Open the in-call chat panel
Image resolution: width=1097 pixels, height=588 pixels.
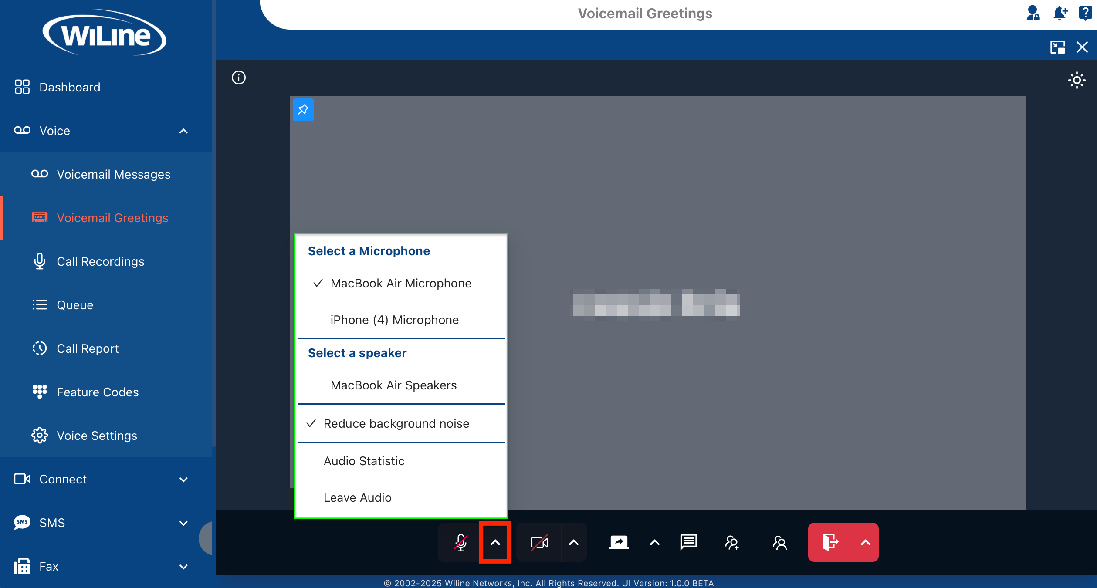pyautogui.click(x=688, y=542)
